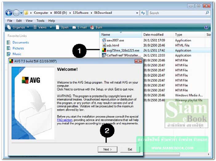Expand the arrow after 13Software breadcrumb
This screenshot has height=161, width=216.
coord(91,13)
